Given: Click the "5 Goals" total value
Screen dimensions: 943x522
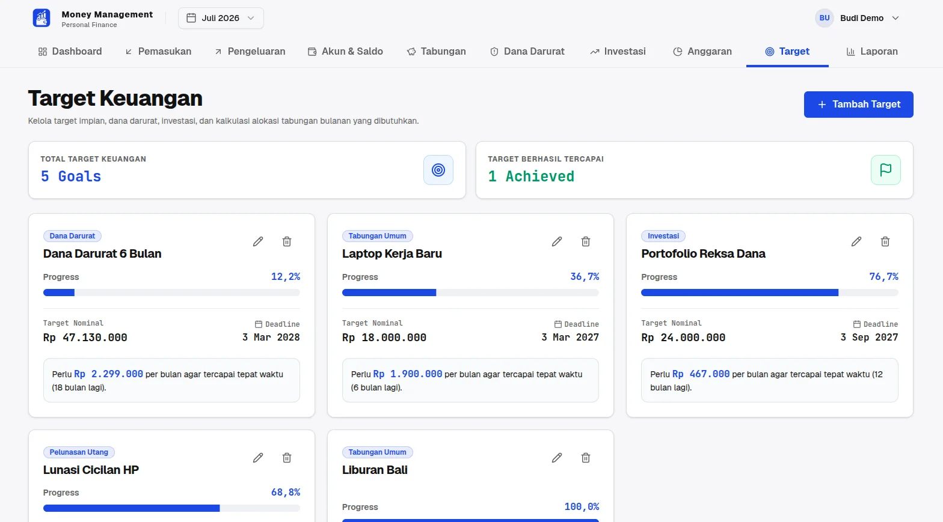Looking at the screenshot, I should point(71,177).
